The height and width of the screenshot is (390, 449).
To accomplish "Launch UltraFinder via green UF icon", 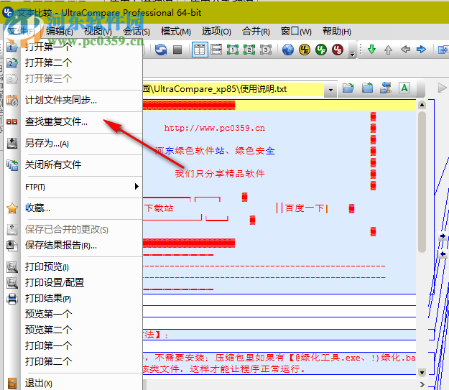I will [x=321, y=50].
